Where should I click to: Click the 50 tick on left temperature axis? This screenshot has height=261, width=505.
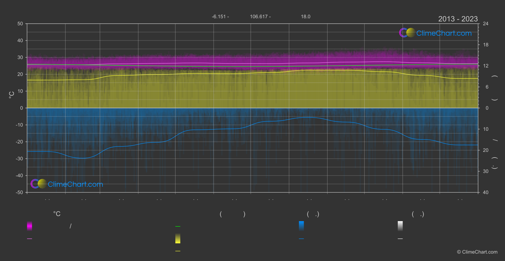point(20,24)
